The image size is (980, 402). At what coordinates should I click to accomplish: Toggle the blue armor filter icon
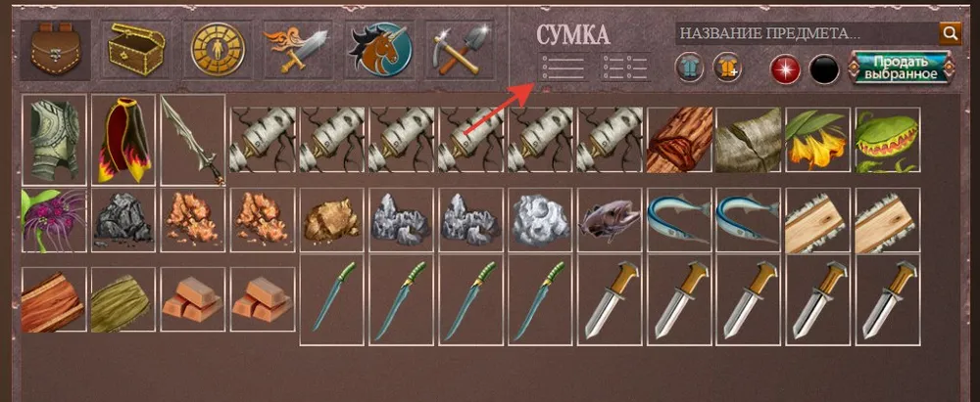[689, 68]
